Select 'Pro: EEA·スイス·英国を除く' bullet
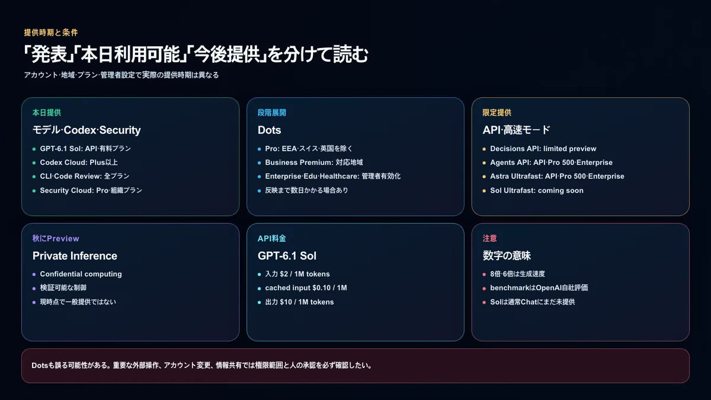 click(309, 149)
